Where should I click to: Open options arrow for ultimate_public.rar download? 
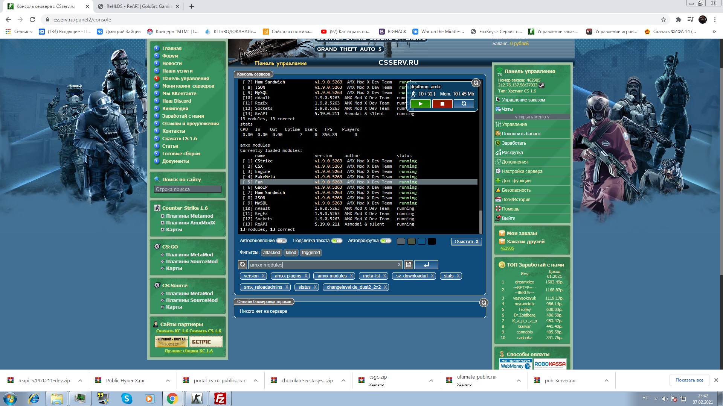click(519, 380)
